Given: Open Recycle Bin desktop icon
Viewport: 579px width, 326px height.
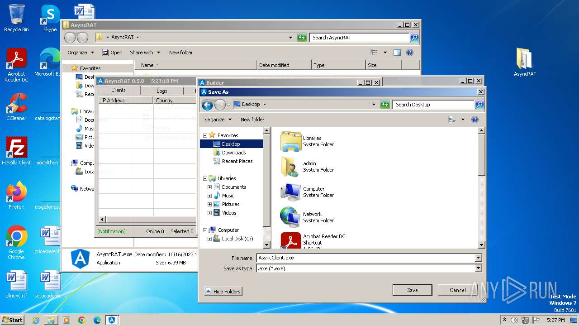Looking at the screenshot, I should [16, 18].
